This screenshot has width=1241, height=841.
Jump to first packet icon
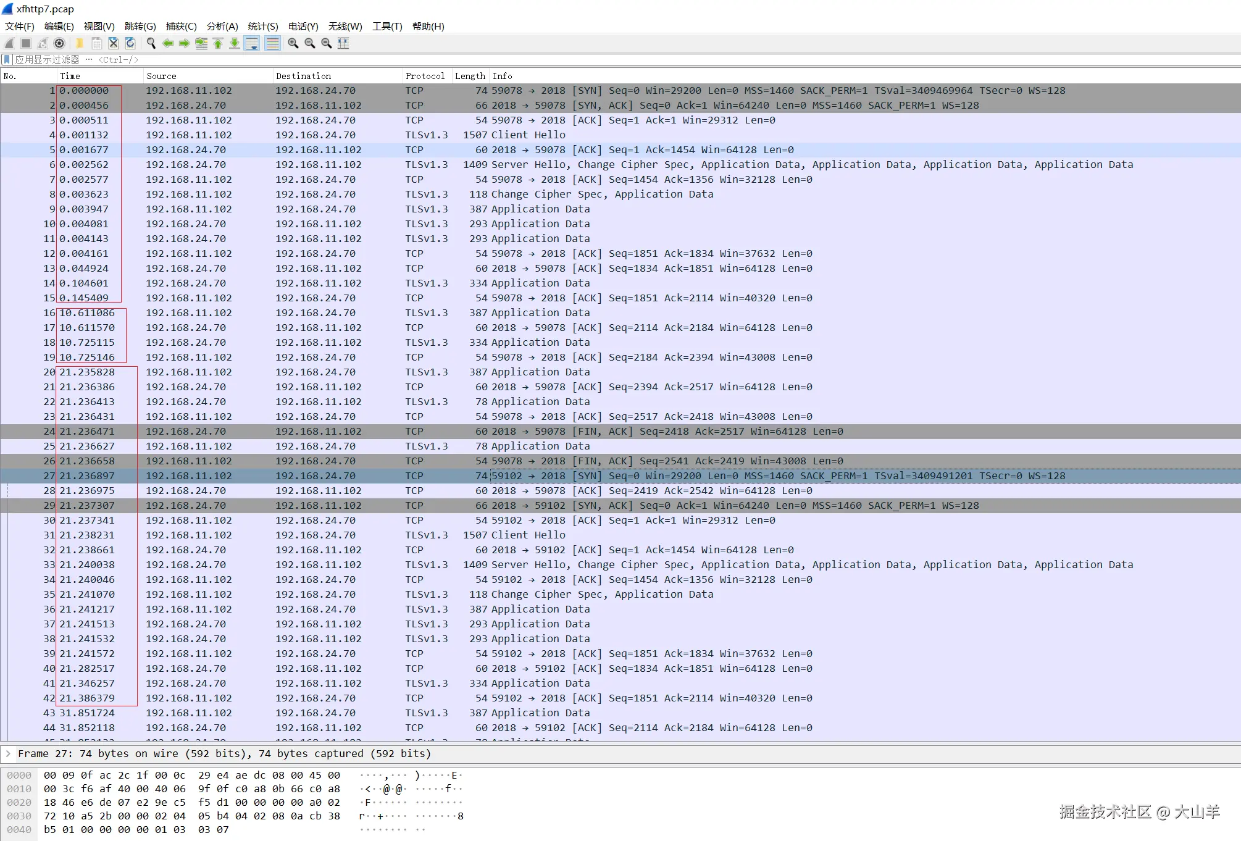[x=218, y=43]
